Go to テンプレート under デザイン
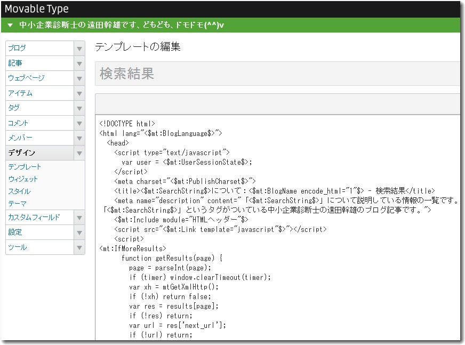Screen dimensions: 465x345 click(x=25, y=167)
